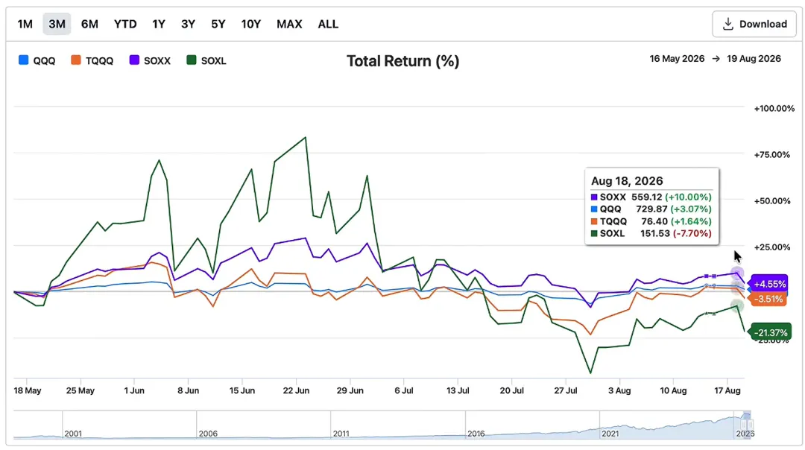The width and height of the screenshot is (805, 450).
Task: Toggle the QQQ blue legend swatch
Action: point(23,60)
